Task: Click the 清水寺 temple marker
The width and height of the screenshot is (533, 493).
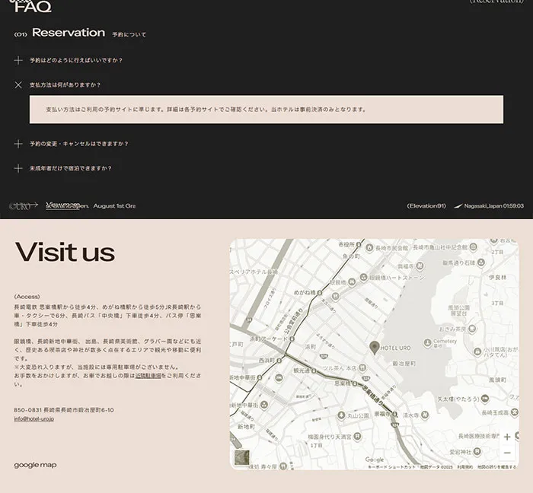Action: [x=425, y=415]
